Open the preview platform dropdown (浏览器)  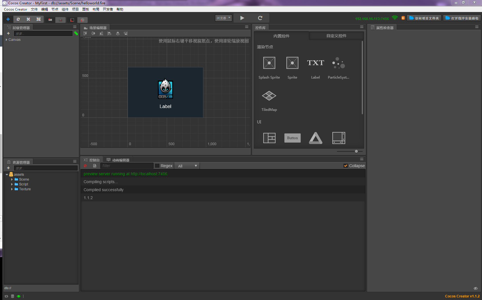click(x=223, y=18)
